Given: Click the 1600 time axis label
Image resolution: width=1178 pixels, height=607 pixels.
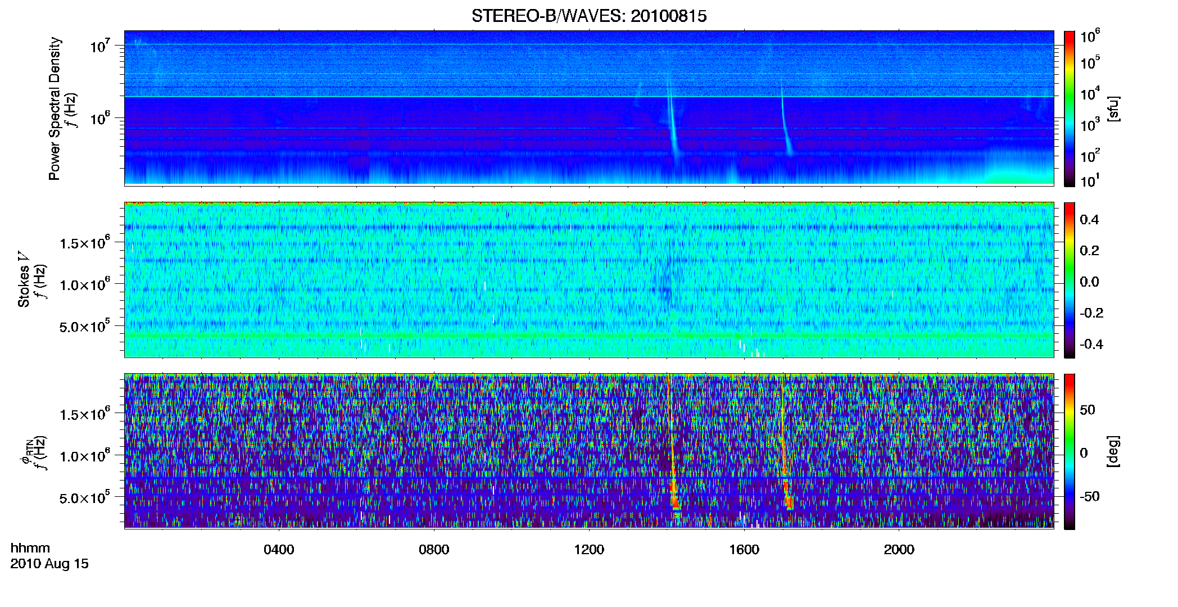Looking at the screenshot, I should click(744, 550).
